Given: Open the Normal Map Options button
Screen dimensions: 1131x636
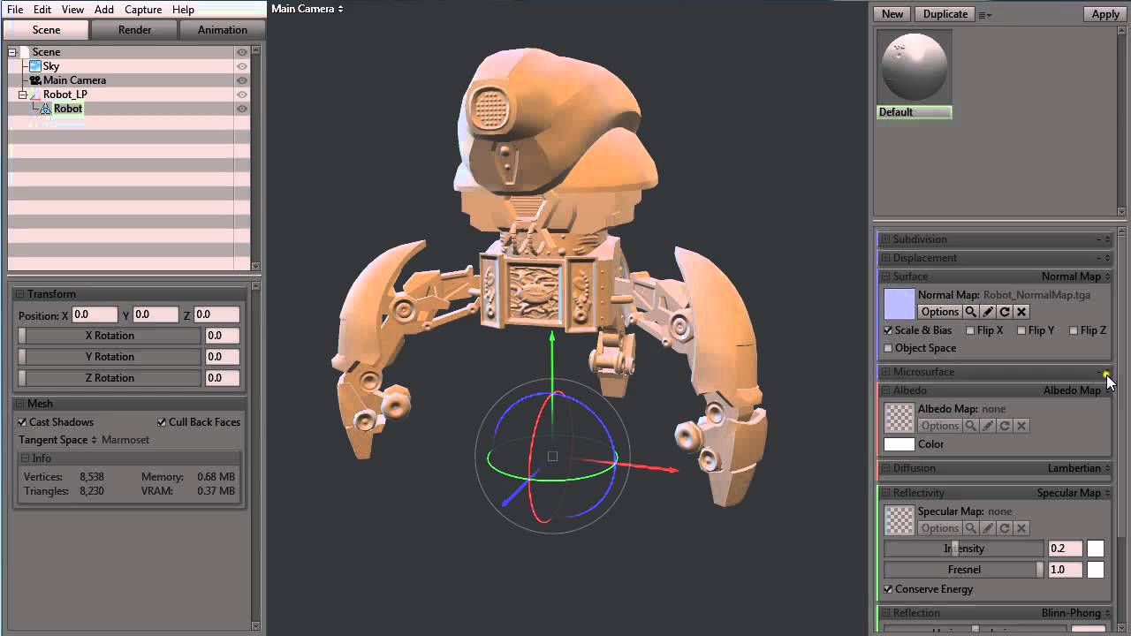Looking at the screenshot, I should [939, 312].
